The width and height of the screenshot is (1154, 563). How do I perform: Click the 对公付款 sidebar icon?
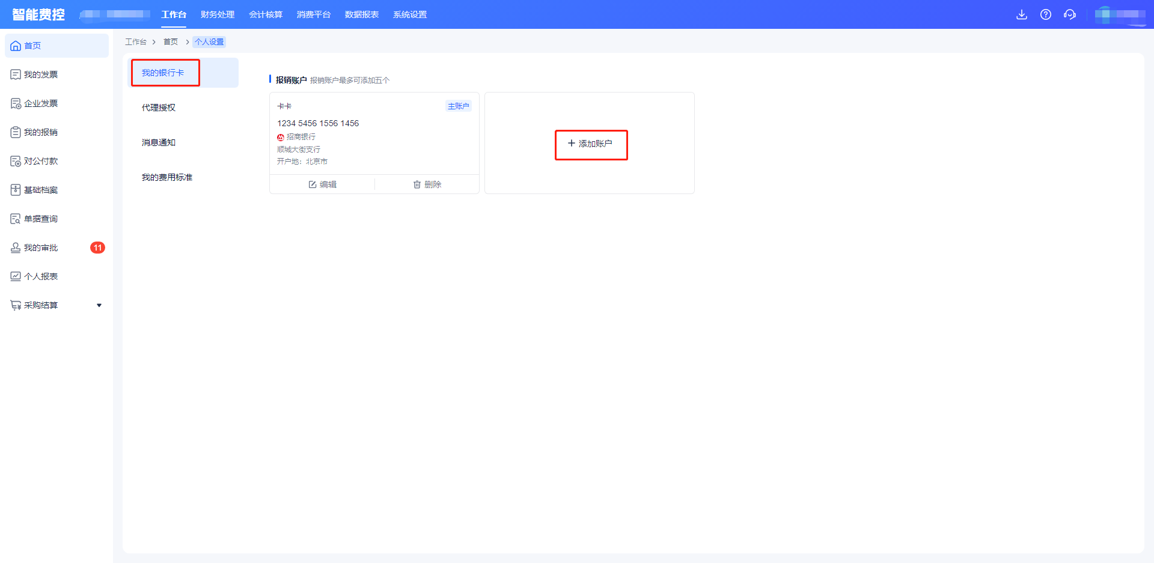coord(16,161)
